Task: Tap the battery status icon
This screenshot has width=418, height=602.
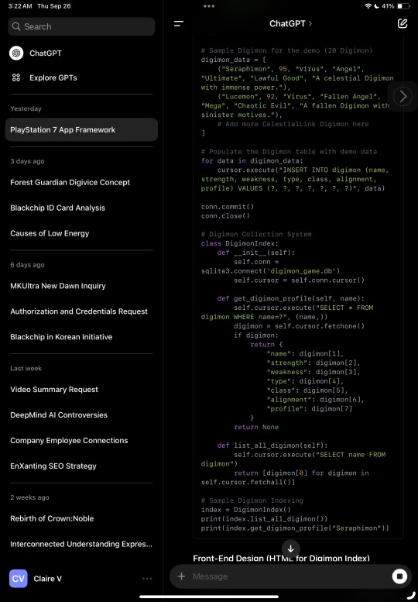Action: [404, 6]
